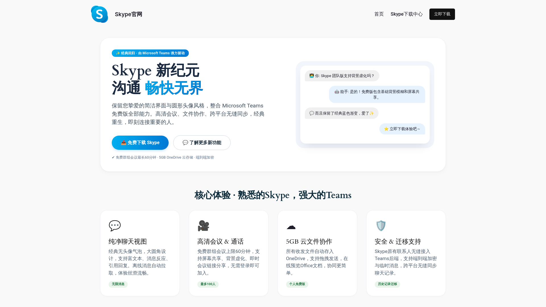Click chat message asking about 背景虚化
Screen dimensions: 546x307
342,76
